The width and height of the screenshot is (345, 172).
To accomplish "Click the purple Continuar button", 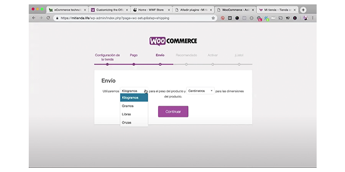I will (173, 112).
